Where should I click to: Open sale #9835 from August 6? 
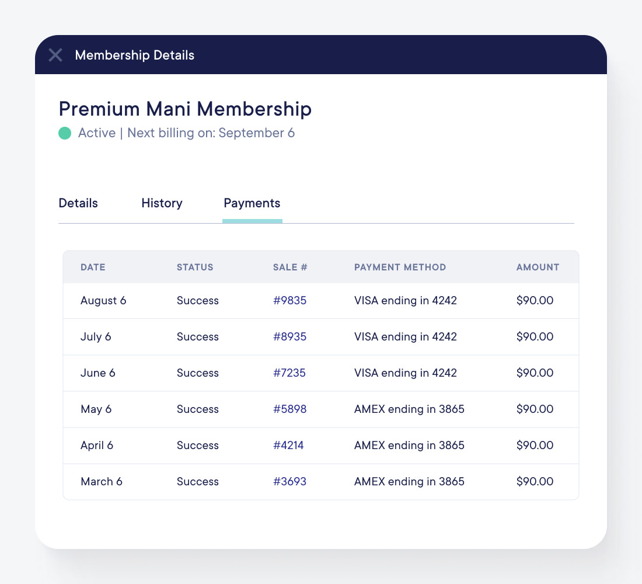click(289, 300)
